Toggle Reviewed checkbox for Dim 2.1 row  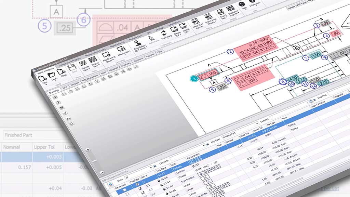pos(127,194)
